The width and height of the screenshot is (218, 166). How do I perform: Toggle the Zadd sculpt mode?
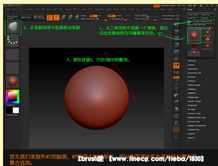111,16
